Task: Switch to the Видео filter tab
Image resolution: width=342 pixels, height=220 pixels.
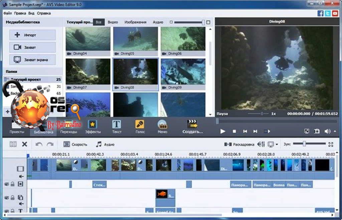Action: (113, 22)
